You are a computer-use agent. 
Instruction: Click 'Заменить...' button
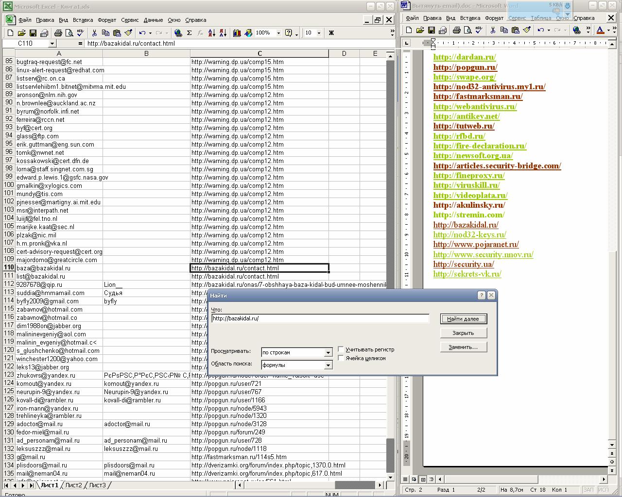pyautogui.click(x=463, y=347)
